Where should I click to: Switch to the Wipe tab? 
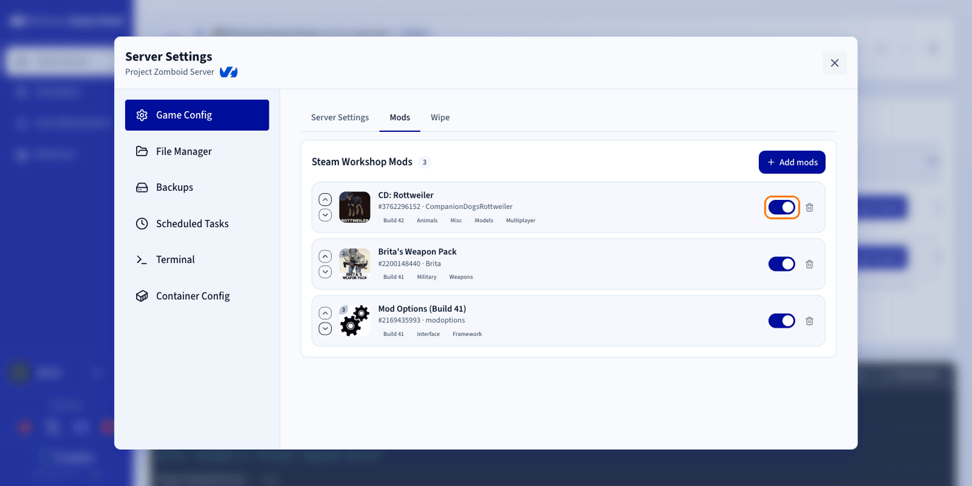tap(440, 117)
